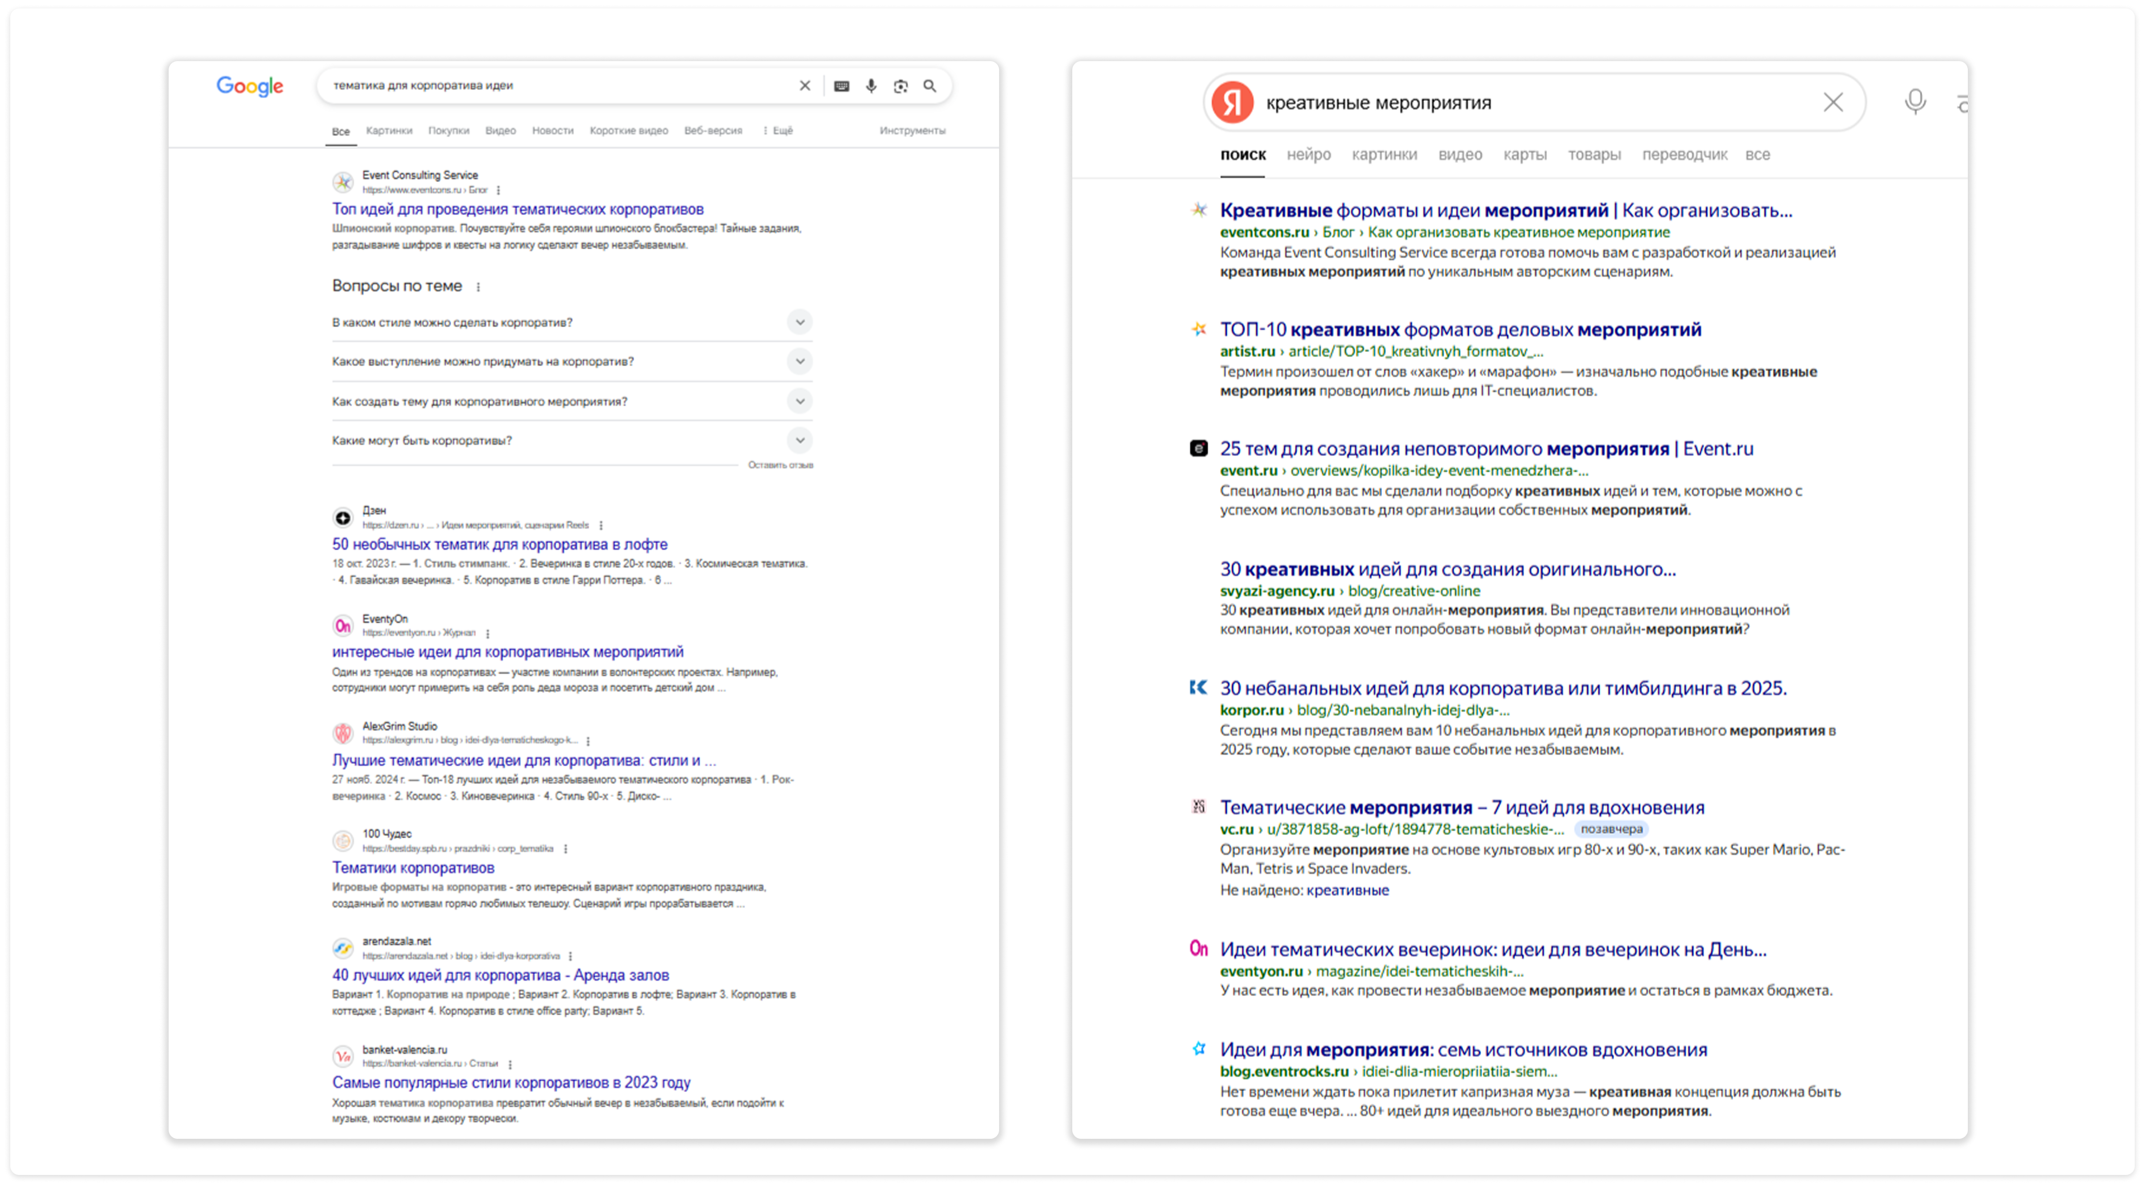Open the Google "Ещё" more menu

779,131
